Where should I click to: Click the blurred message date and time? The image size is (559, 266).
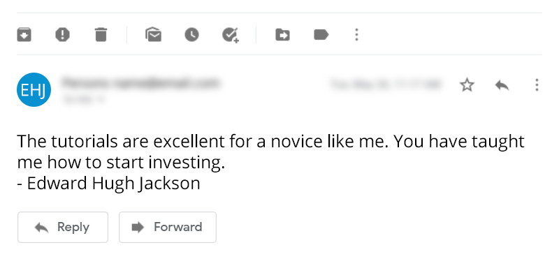click(x=386, y=84)
